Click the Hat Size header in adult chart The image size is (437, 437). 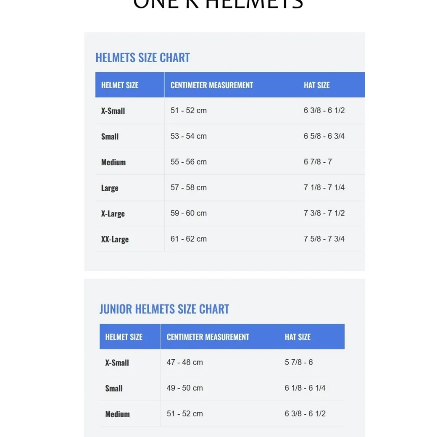316,85
